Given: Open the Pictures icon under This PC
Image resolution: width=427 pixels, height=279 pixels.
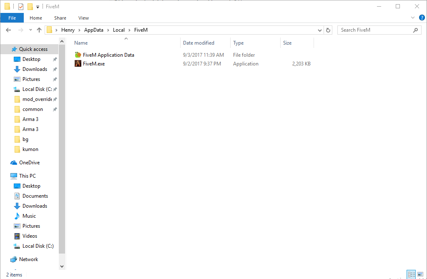Looking at the screenshot, I should coord(17,226).
